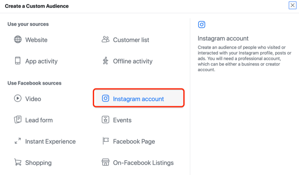Click the shopping cart icon

pyautogui.click(x=18, y=163)
